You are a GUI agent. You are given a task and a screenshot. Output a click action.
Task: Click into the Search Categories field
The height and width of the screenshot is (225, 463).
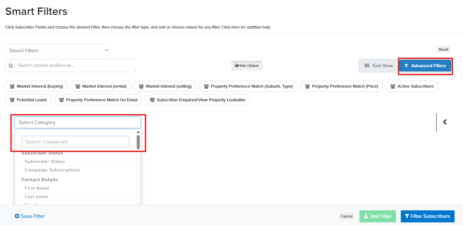(x=75, y=142)
